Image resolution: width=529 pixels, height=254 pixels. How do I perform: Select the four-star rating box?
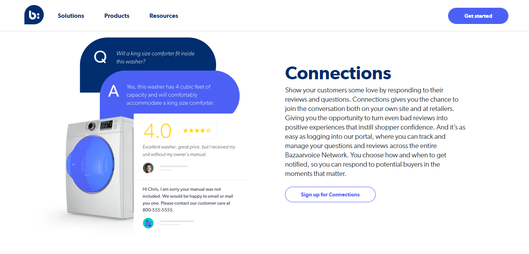coord(197,130)
